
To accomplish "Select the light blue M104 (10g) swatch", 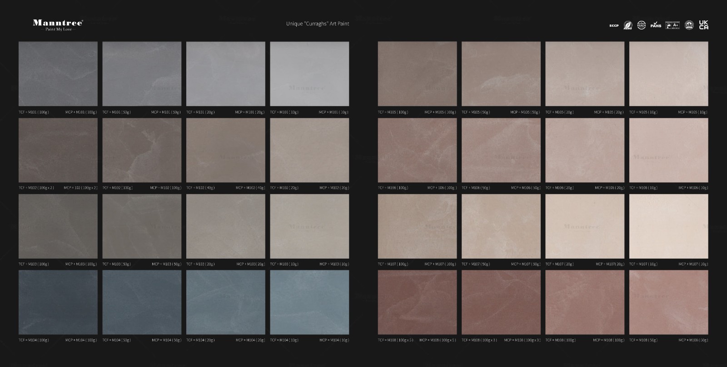I will (x=309, y=302).
